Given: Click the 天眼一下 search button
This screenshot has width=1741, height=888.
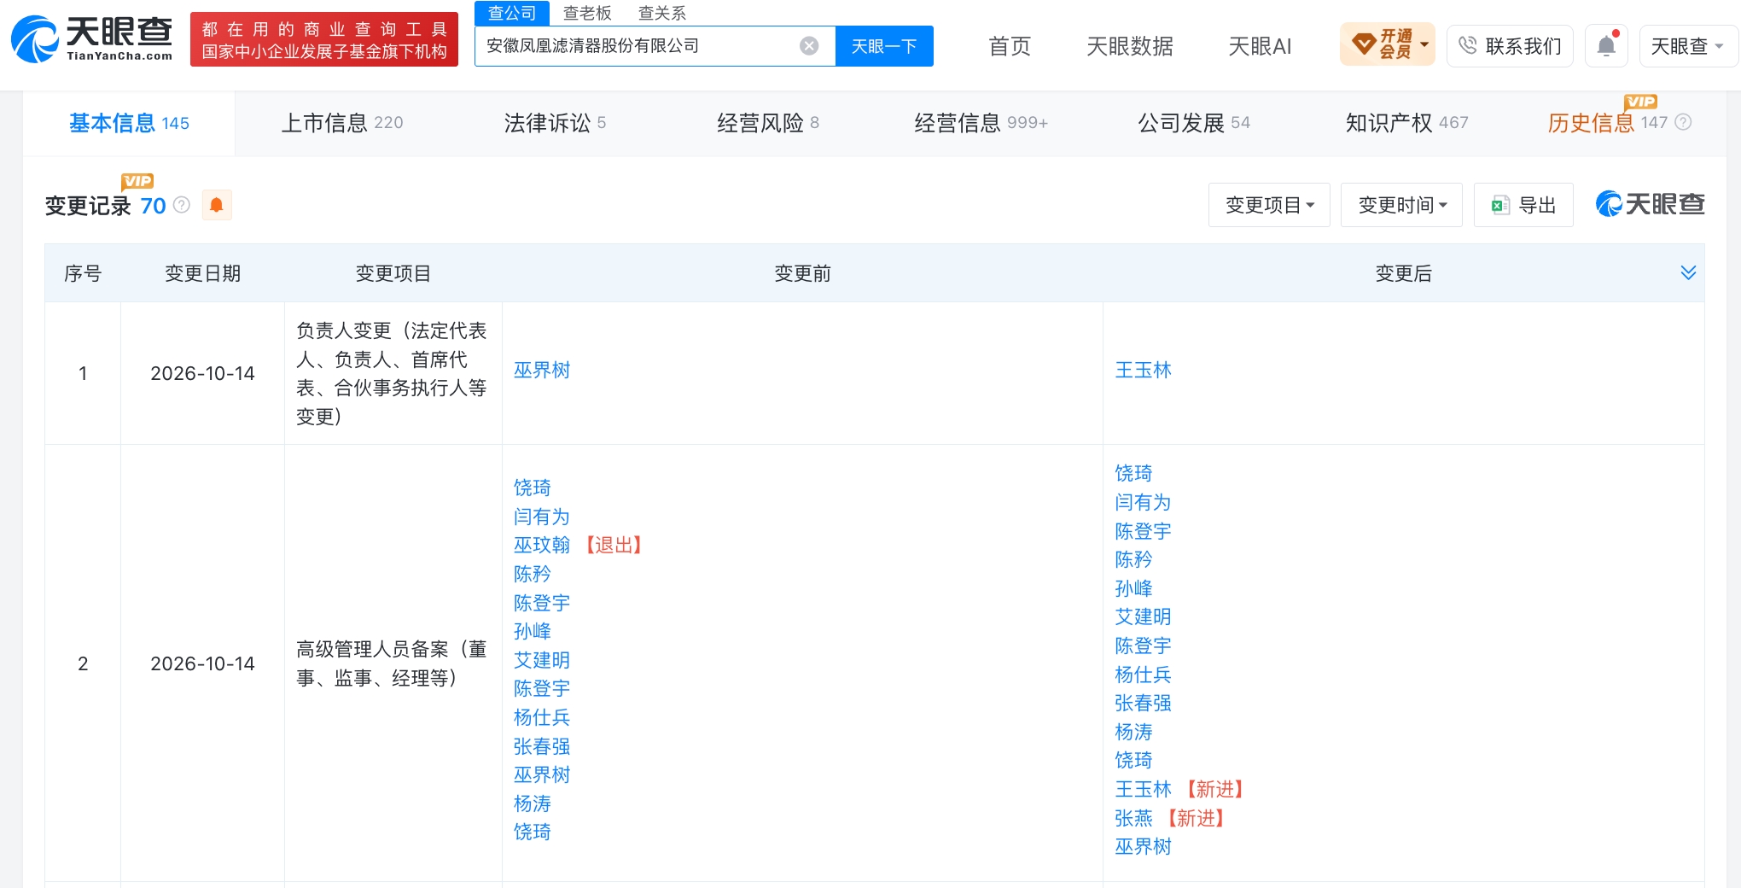Looking at the screenshot, I should pyautogui.click(x=884, y=46).
